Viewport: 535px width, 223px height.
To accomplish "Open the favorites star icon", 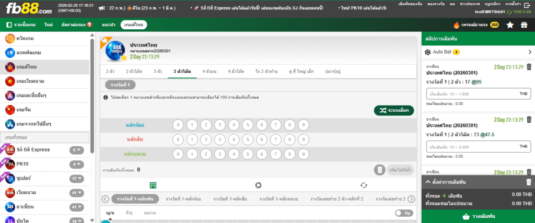I will point(510,25).
